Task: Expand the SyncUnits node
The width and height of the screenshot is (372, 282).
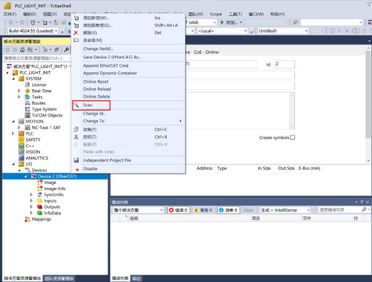Action: (31, 195)
